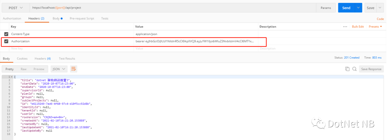The width and height of the screenshot is (387, 140).
Task: Open the response search icon
Action: point(354,69)
